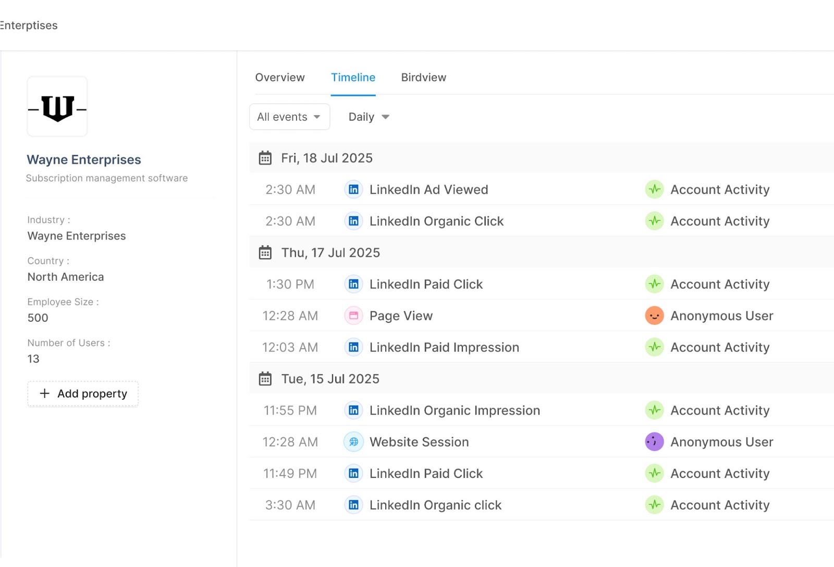The width and height of the screenshot is (834, 567).
Task: Click the 12:03 AM timestamp
Action: pyautogui.click(x=290, y=347)
